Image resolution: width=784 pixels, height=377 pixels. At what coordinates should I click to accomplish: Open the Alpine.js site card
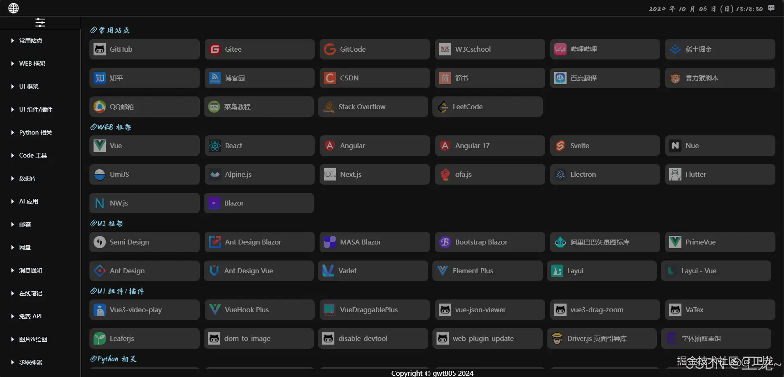(x=259, y=174)
